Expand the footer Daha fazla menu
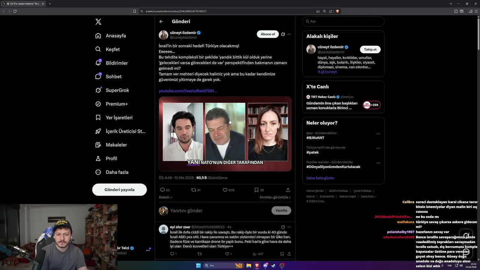480x270 pixels. pyautogui.click(x=368, y=196)
